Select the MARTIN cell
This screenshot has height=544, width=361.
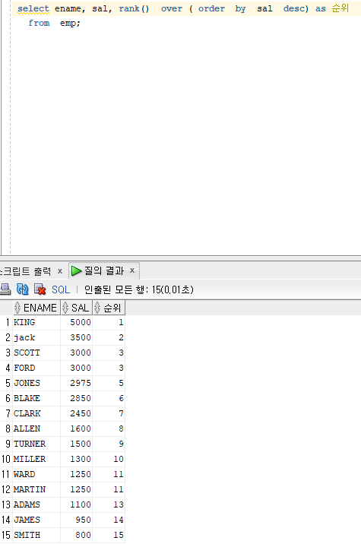pyautogui.click(x=36, y=489)
